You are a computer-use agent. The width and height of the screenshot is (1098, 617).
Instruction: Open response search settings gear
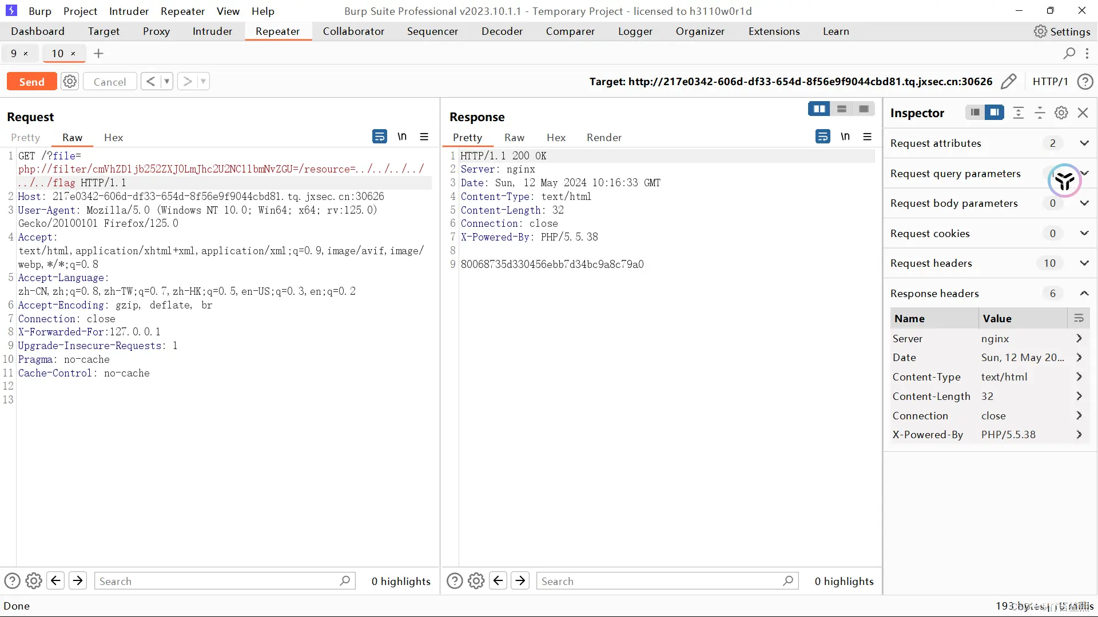(x=476, y=581)
